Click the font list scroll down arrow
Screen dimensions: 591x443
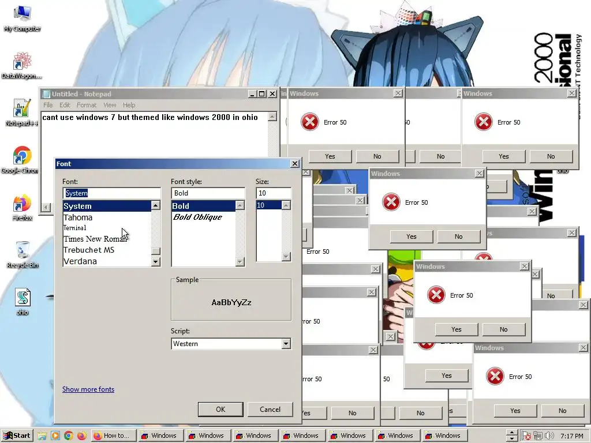[156, 261]
